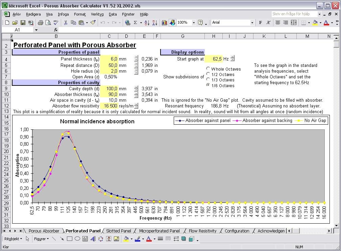This screenshot has width=341, height=251.
Task: Switch to the Slotted Panel sheet tab
Action: click(118, 231)
